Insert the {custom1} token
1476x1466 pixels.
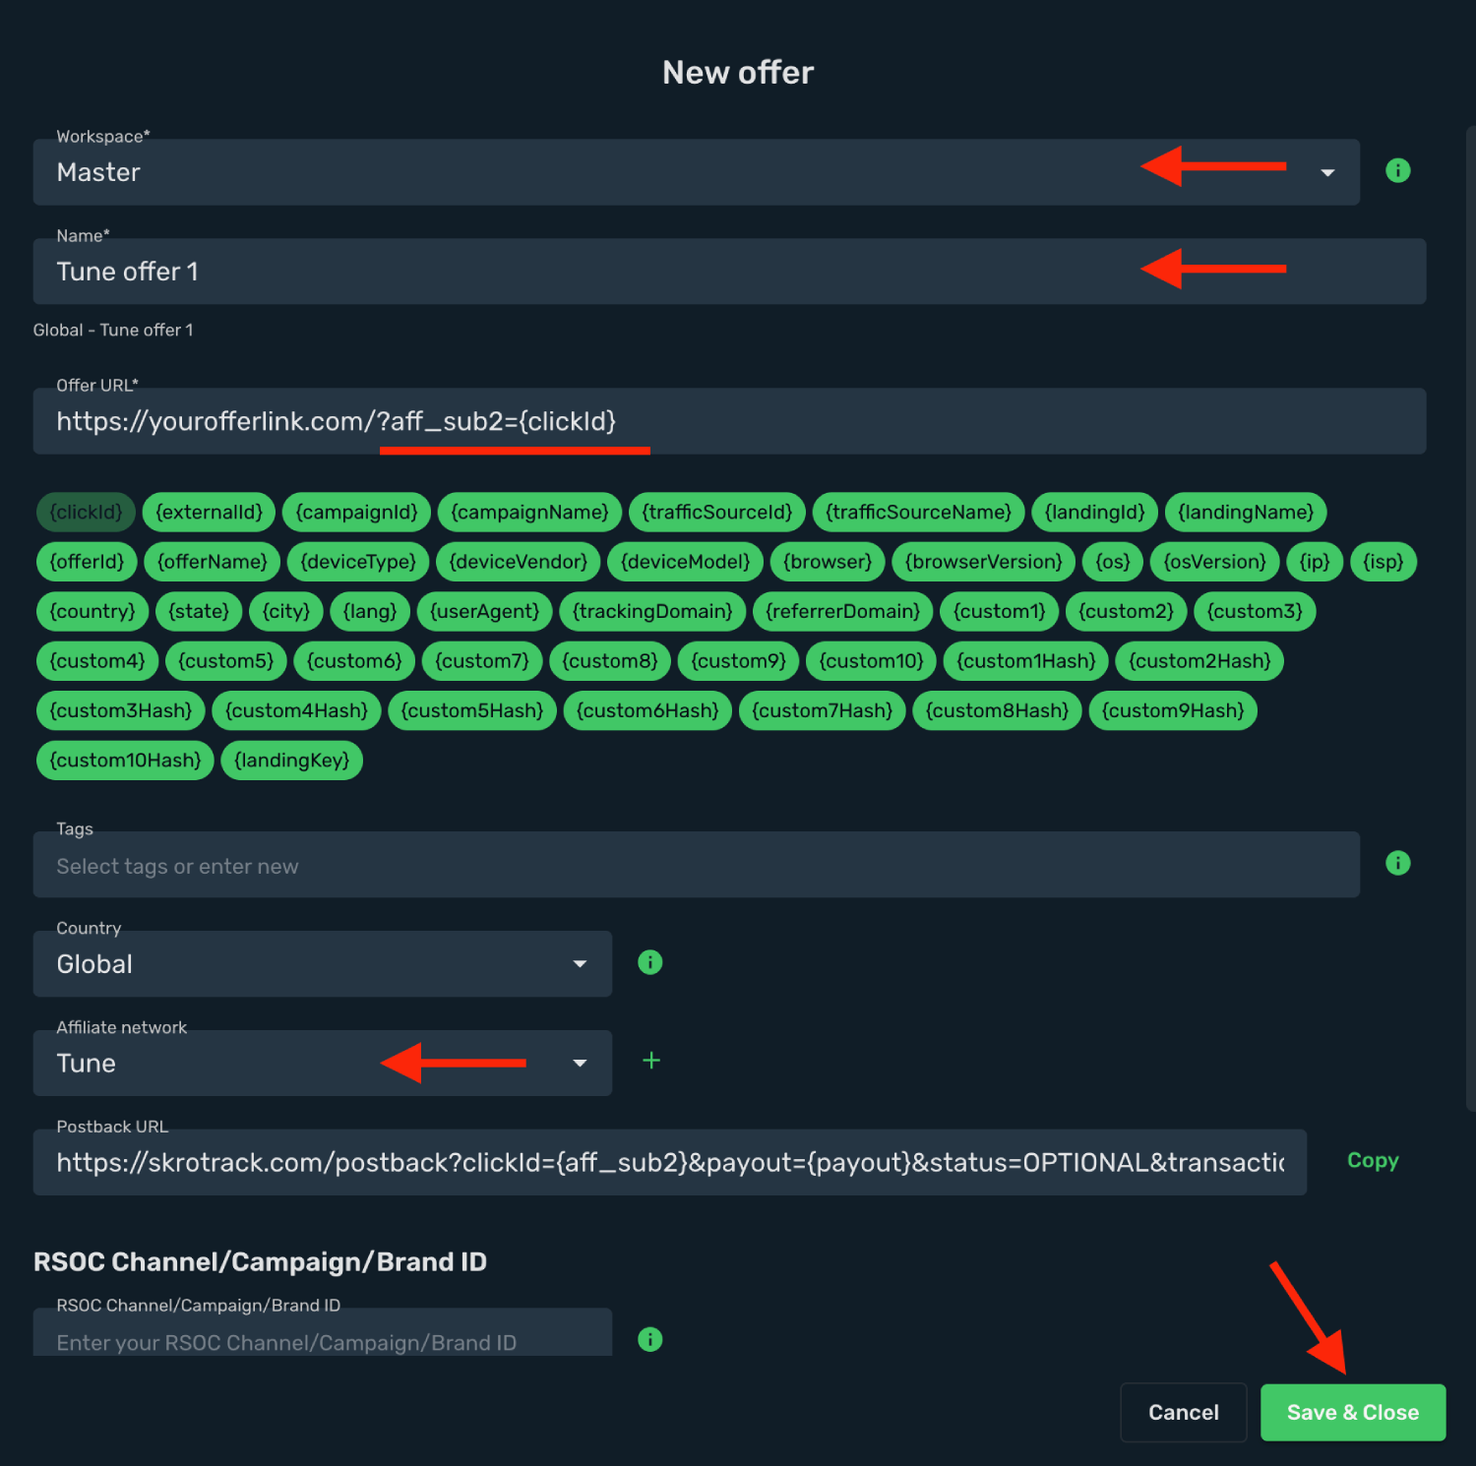pyautogui.click(x=999, y=612)
